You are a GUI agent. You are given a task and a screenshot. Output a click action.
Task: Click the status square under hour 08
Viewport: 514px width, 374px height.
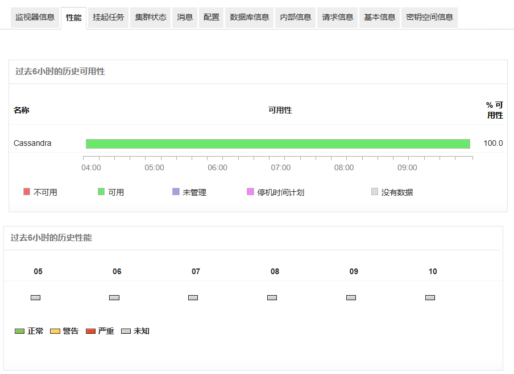click(x=272, y=297)
